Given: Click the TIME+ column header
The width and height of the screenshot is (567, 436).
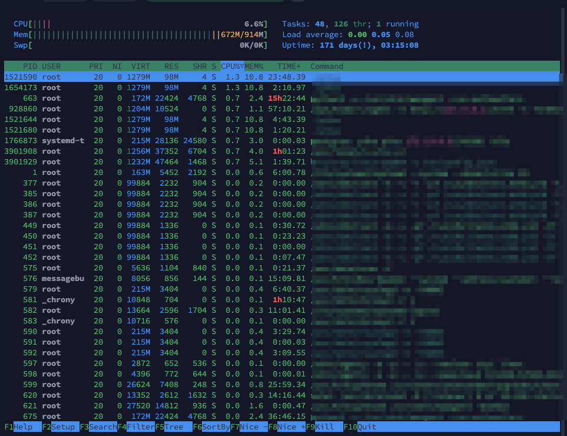Looking at the screenshot, I should [289, 66].
